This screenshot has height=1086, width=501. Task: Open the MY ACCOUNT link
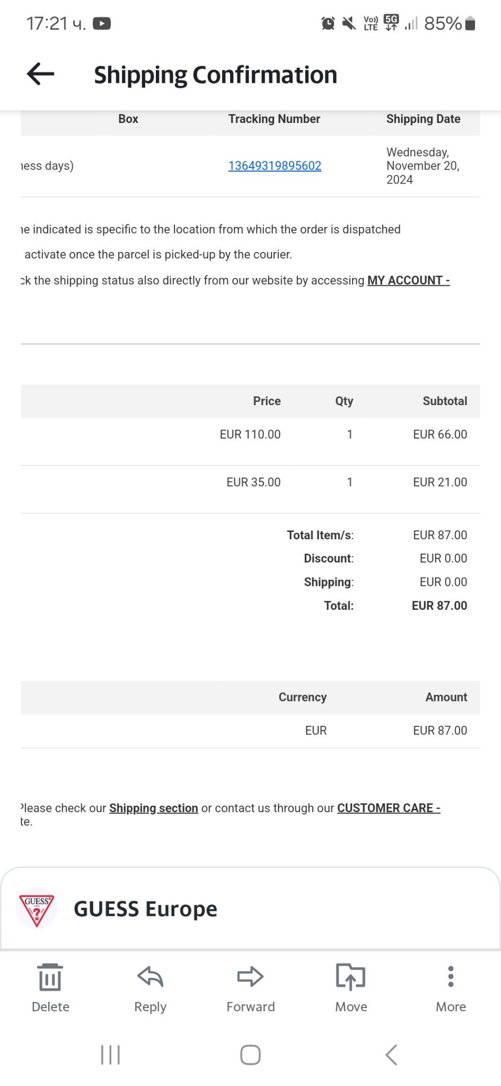coord(408,281)
